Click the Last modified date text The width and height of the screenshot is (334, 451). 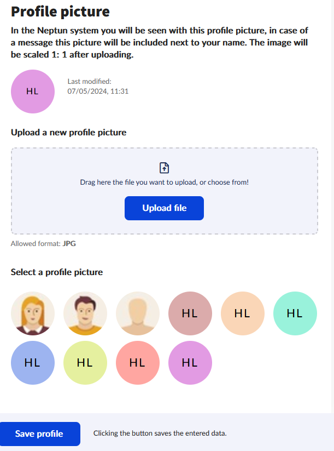[98, 92]
